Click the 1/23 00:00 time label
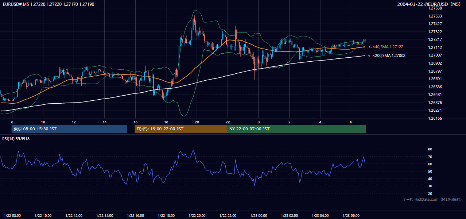 (259, 215)
